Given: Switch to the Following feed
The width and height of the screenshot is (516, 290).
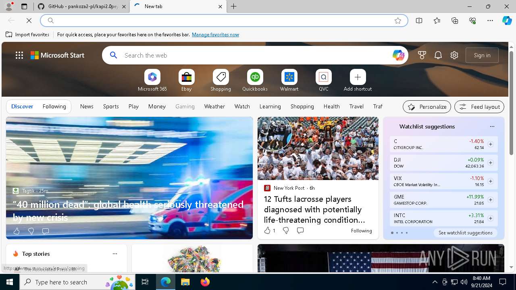Looking at the screenshot, I should pyautogui.click(x=54, y=106).
